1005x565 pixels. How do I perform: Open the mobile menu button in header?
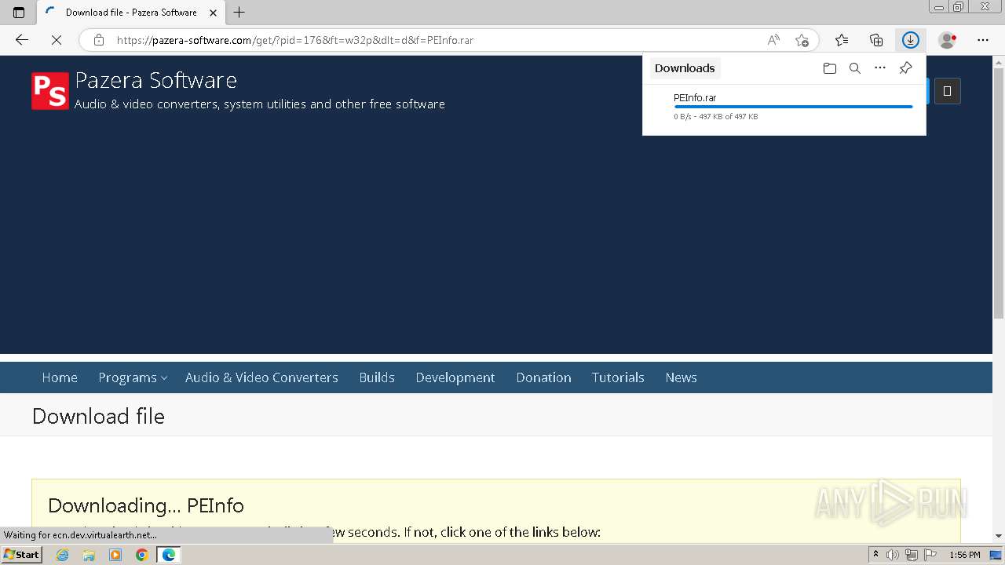click(x=947, y=91)
